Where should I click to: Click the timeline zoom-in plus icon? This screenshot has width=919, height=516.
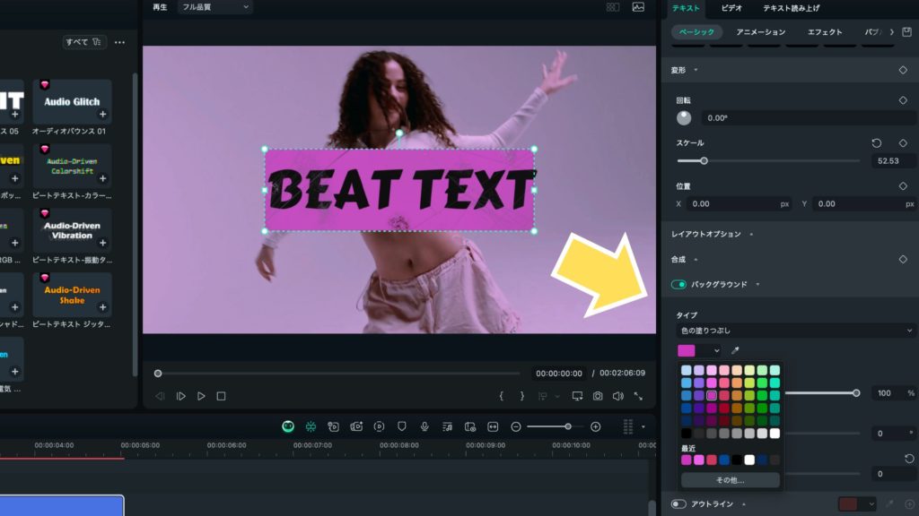595,426
